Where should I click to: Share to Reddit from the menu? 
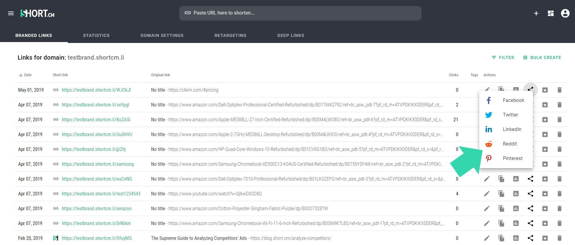[x=506, y=144]
